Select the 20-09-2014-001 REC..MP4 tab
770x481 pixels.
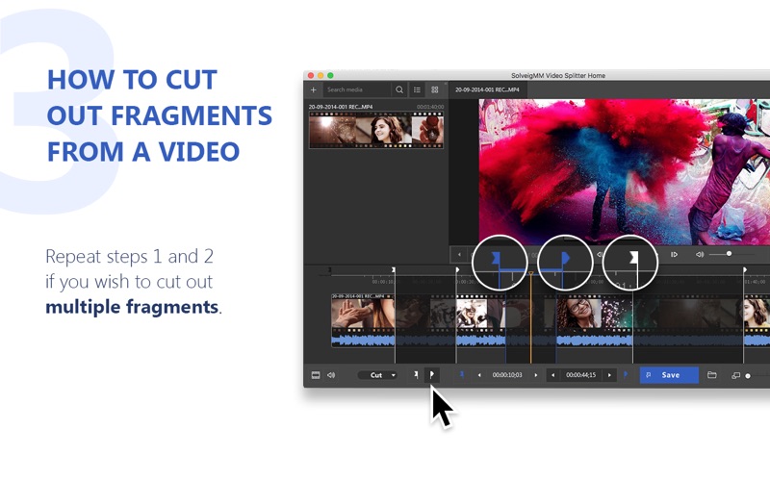[x=487, y=89]
